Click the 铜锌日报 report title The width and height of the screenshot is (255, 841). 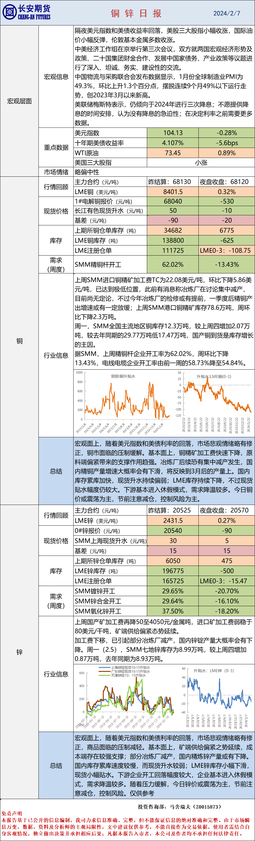point(136,13)
